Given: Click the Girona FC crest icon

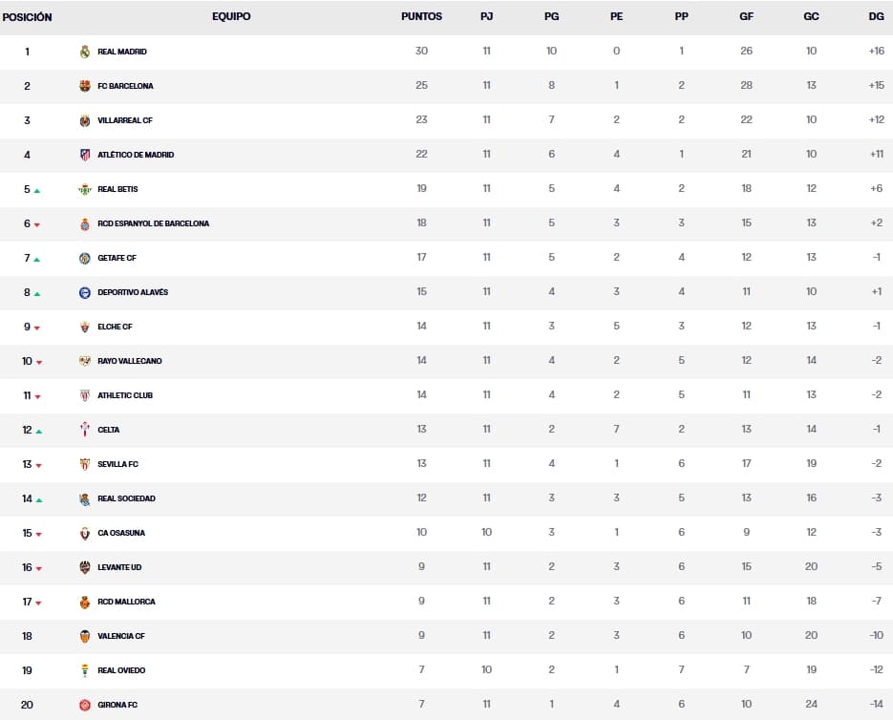Looking at the screenshot, I should (x=85, y=705).
